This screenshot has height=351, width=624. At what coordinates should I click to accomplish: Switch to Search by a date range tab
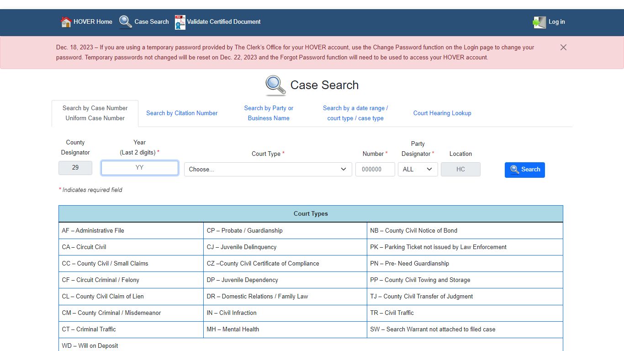[x=355, y=113]
